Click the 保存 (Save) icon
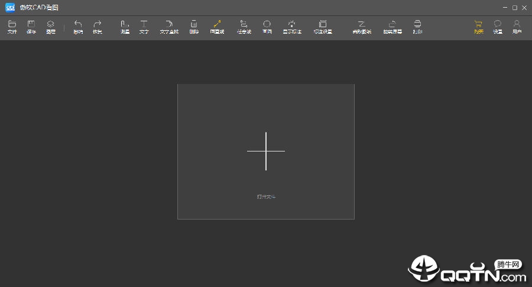 coord(31,27)
